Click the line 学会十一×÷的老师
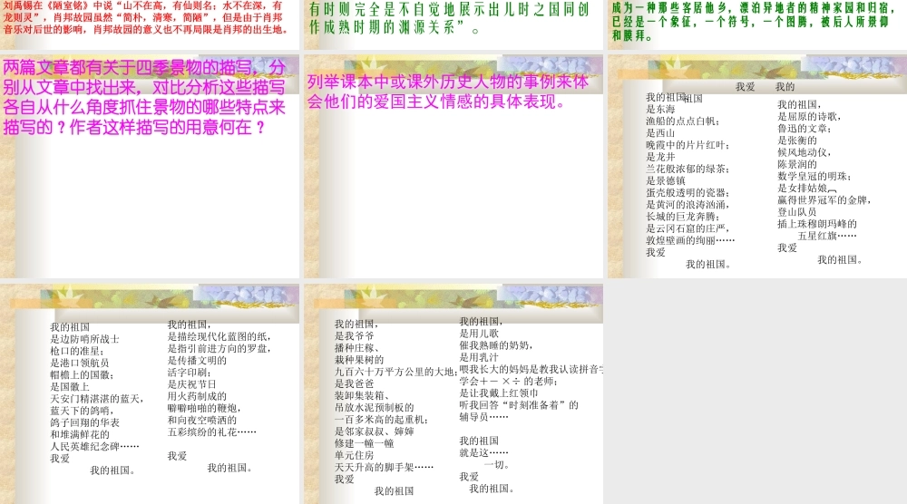 click(x=509, y=381)
